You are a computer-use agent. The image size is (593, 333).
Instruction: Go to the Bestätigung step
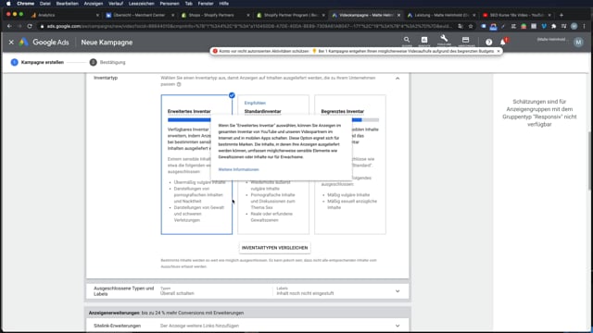(107, 62)
